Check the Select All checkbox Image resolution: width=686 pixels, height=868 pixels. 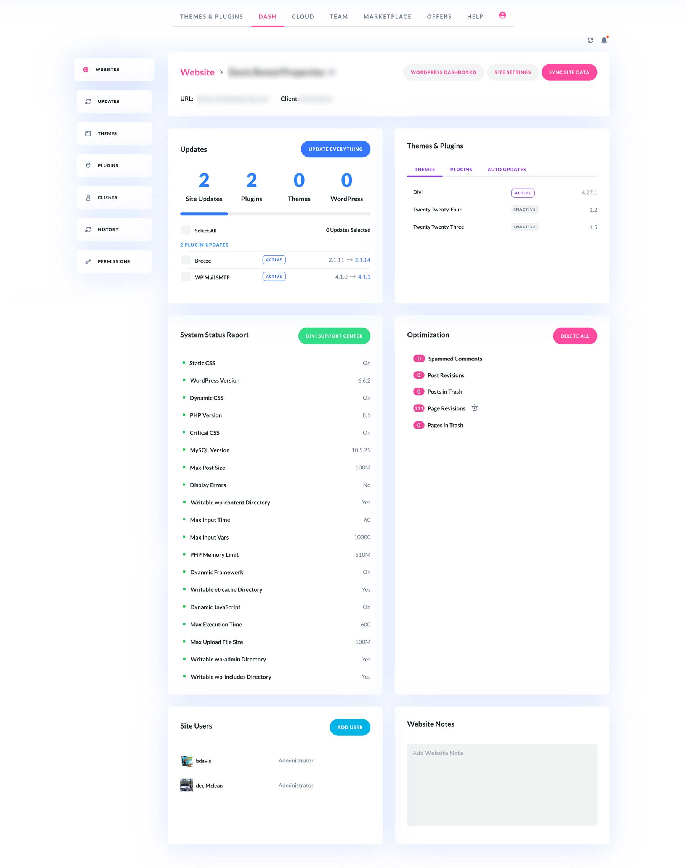[186, 230]
